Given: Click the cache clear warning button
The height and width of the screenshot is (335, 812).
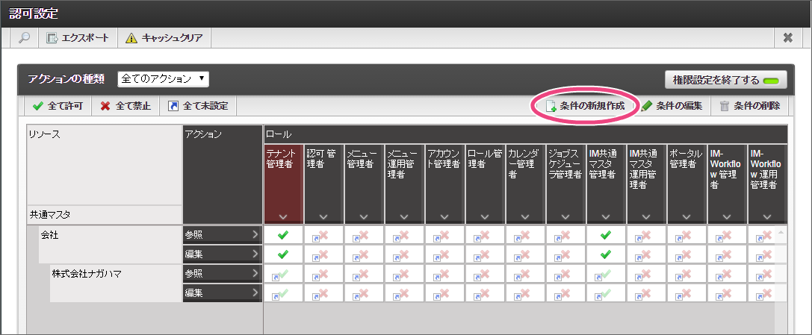Looking at the screenshot, I should coord(164,38).
